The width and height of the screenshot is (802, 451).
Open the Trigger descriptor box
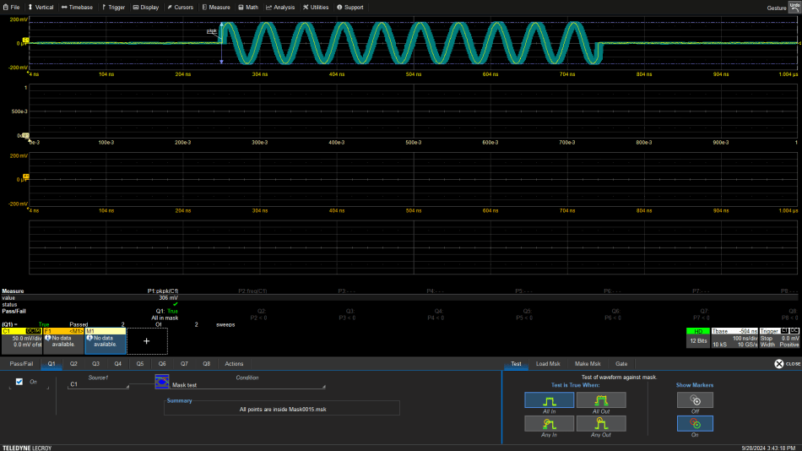[779, 338]
